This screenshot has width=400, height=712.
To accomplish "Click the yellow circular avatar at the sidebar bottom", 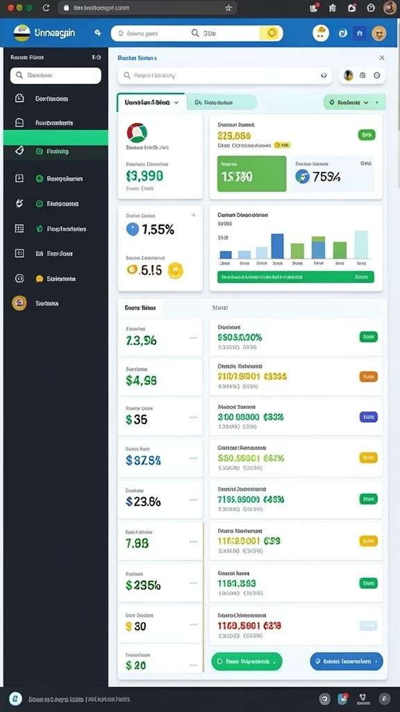I will pos(19,303).
